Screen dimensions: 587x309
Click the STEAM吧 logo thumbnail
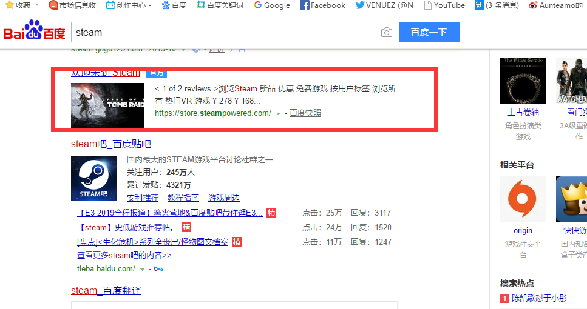click(x=93, y=178)
